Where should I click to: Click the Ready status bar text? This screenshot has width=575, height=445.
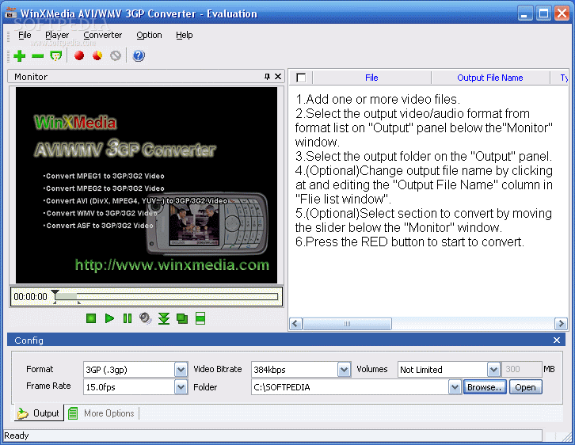(x=17, y=435)
